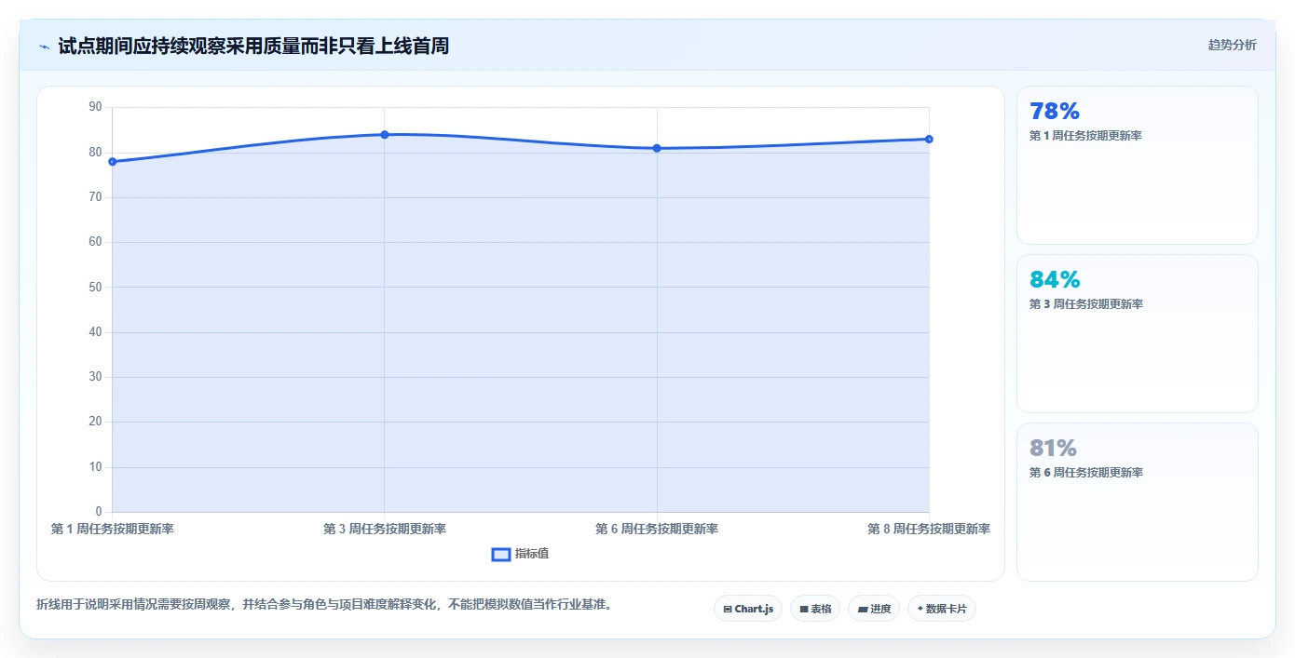Click the week 1 data point on the line

(x=113, y=162)
